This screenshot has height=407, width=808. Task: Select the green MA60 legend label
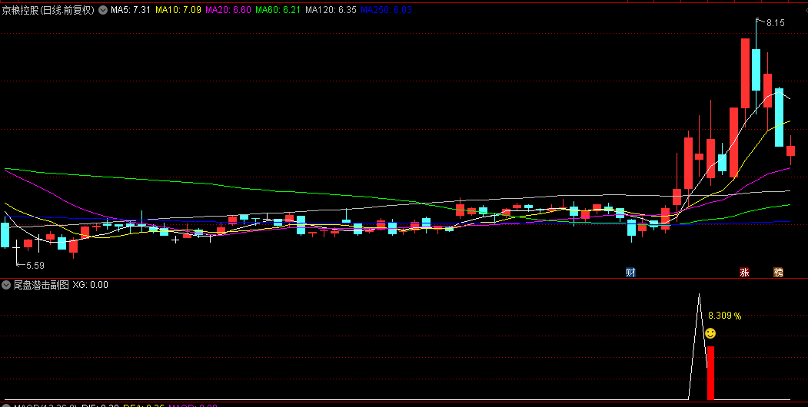point(278,11)
